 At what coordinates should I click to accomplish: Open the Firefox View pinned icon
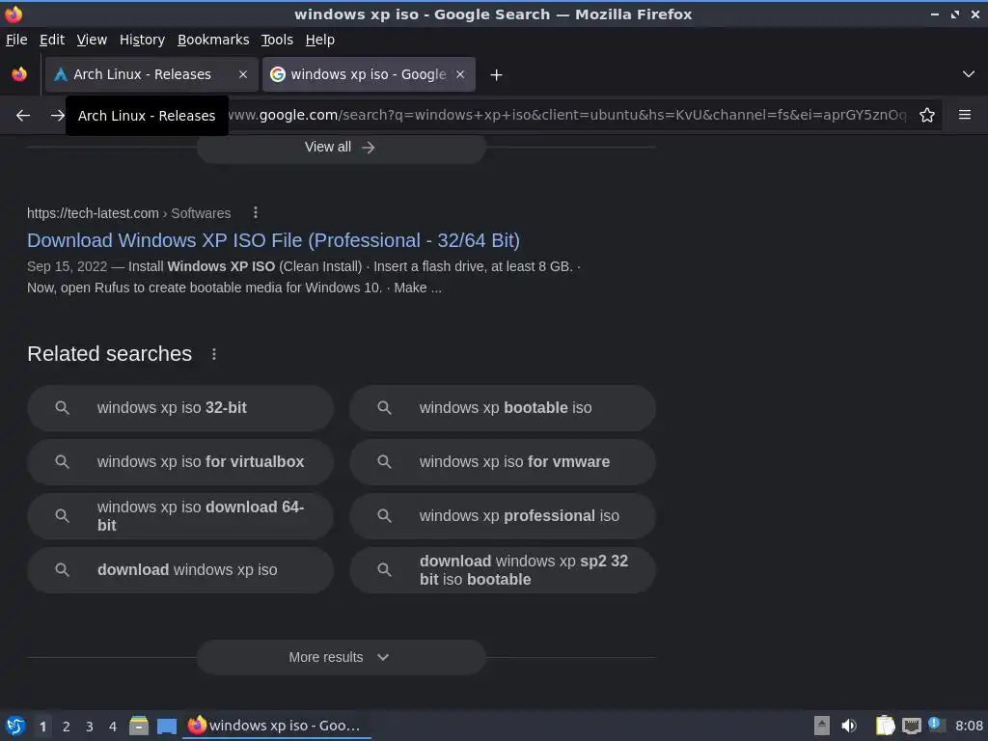tap(19, 74)
